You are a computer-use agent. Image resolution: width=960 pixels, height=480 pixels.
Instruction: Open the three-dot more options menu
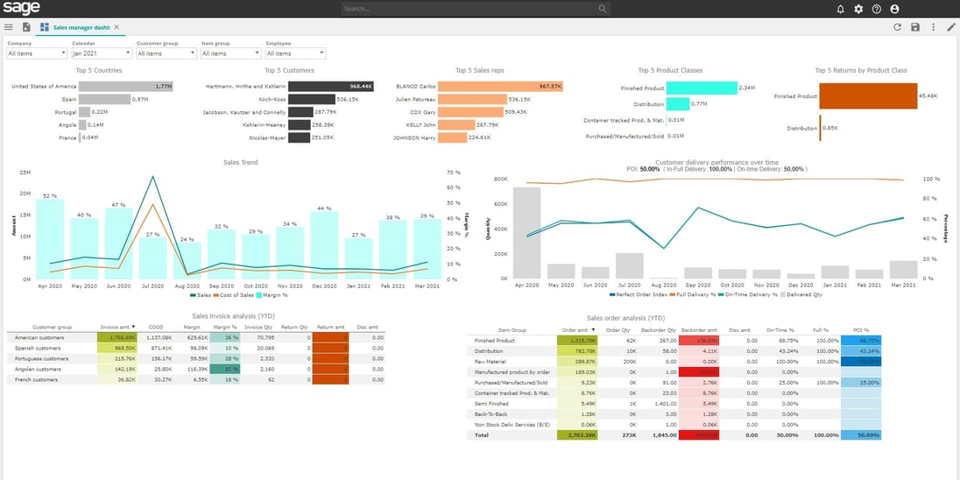933,27
